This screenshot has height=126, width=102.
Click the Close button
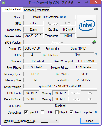90,121
